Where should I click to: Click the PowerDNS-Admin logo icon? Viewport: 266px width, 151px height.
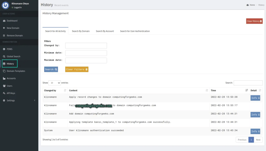point(5,5)
